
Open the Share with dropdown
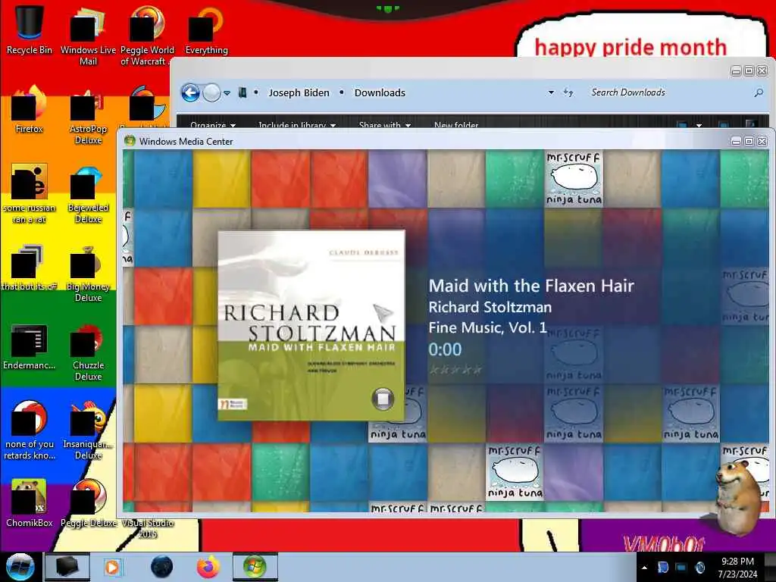384,125
